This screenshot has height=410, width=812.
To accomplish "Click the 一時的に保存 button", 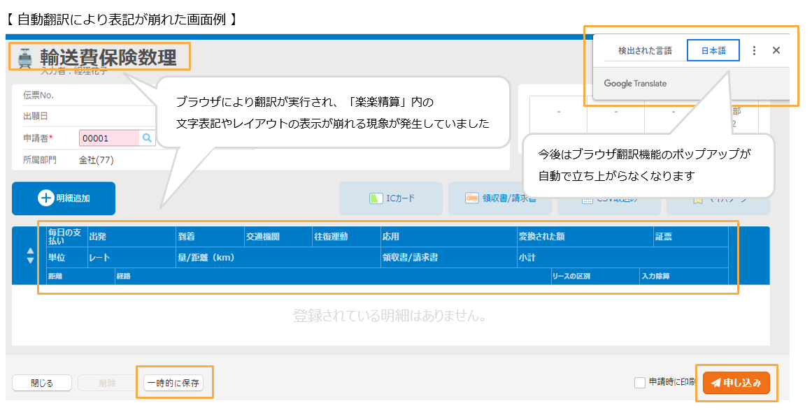I will point(173,383).
